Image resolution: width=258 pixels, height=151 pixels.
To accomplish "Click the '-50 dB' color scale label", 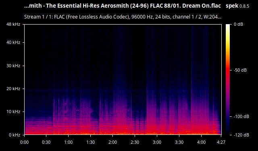I will point(240,70).
